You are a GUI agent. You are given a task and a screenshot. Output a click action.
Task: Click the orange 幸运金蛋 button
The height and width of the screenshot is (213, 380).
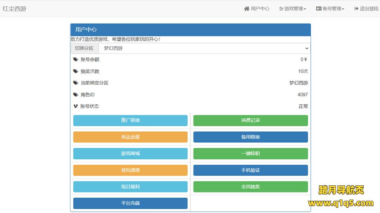130,137
